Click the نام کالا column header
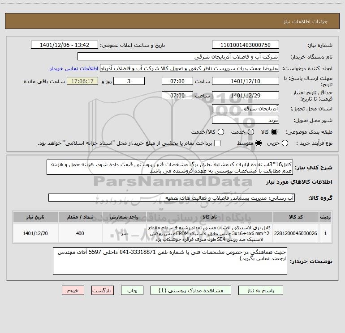Viewport: 345px width, 333px height. [210, 217]
